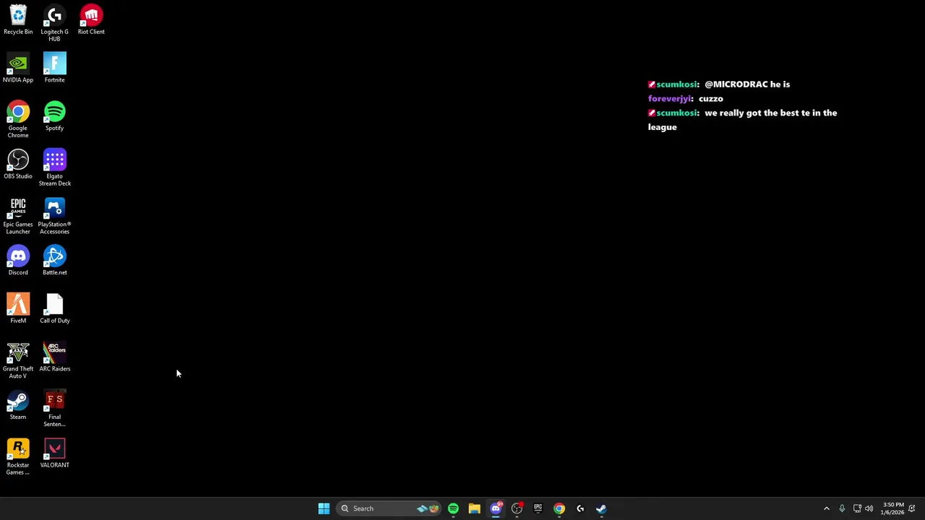Image resolution: width=925 pixels, height=520 pixels.
Task: Expand the hidden system tray icons
Action: pos(827,508)
